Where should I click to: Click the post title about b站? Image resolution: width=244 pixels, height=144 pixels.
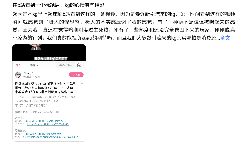pyautogui.click(x=59, y=5)
